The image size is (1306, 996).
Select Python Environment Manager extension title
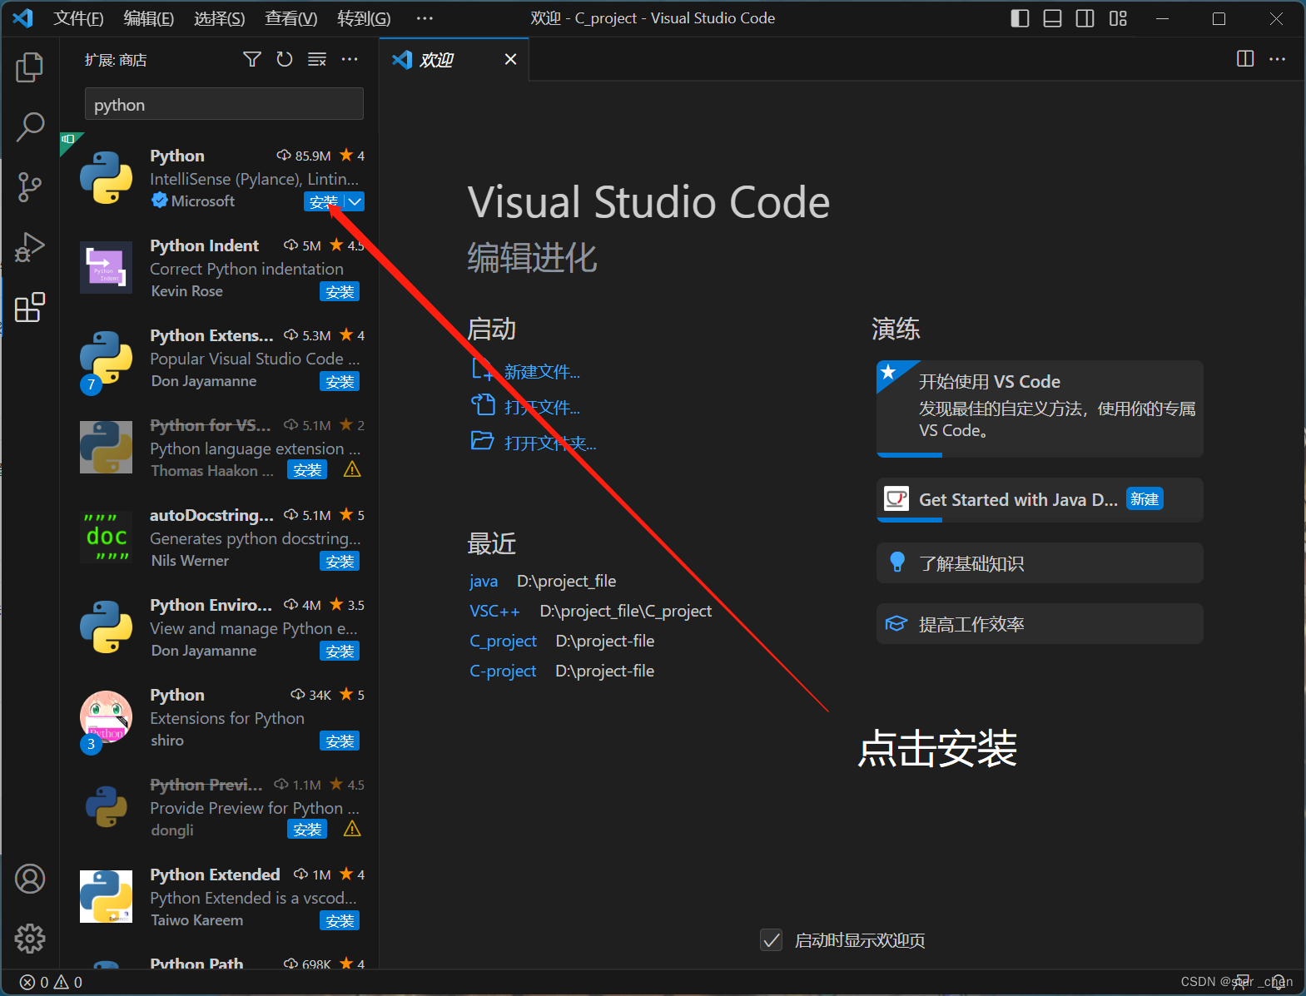pos(211,605)
